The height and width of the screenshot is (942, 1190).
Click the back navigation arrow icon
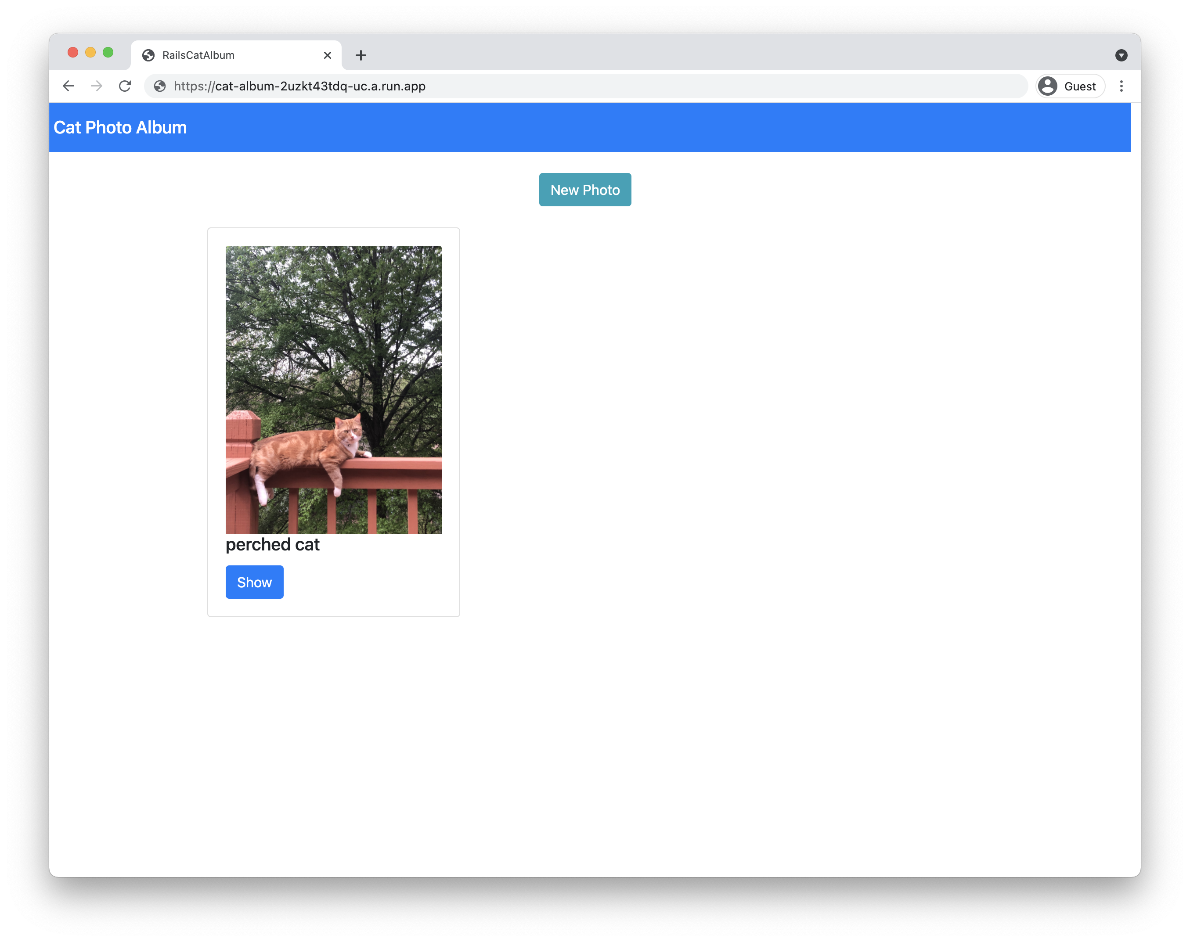coord(68,86)
